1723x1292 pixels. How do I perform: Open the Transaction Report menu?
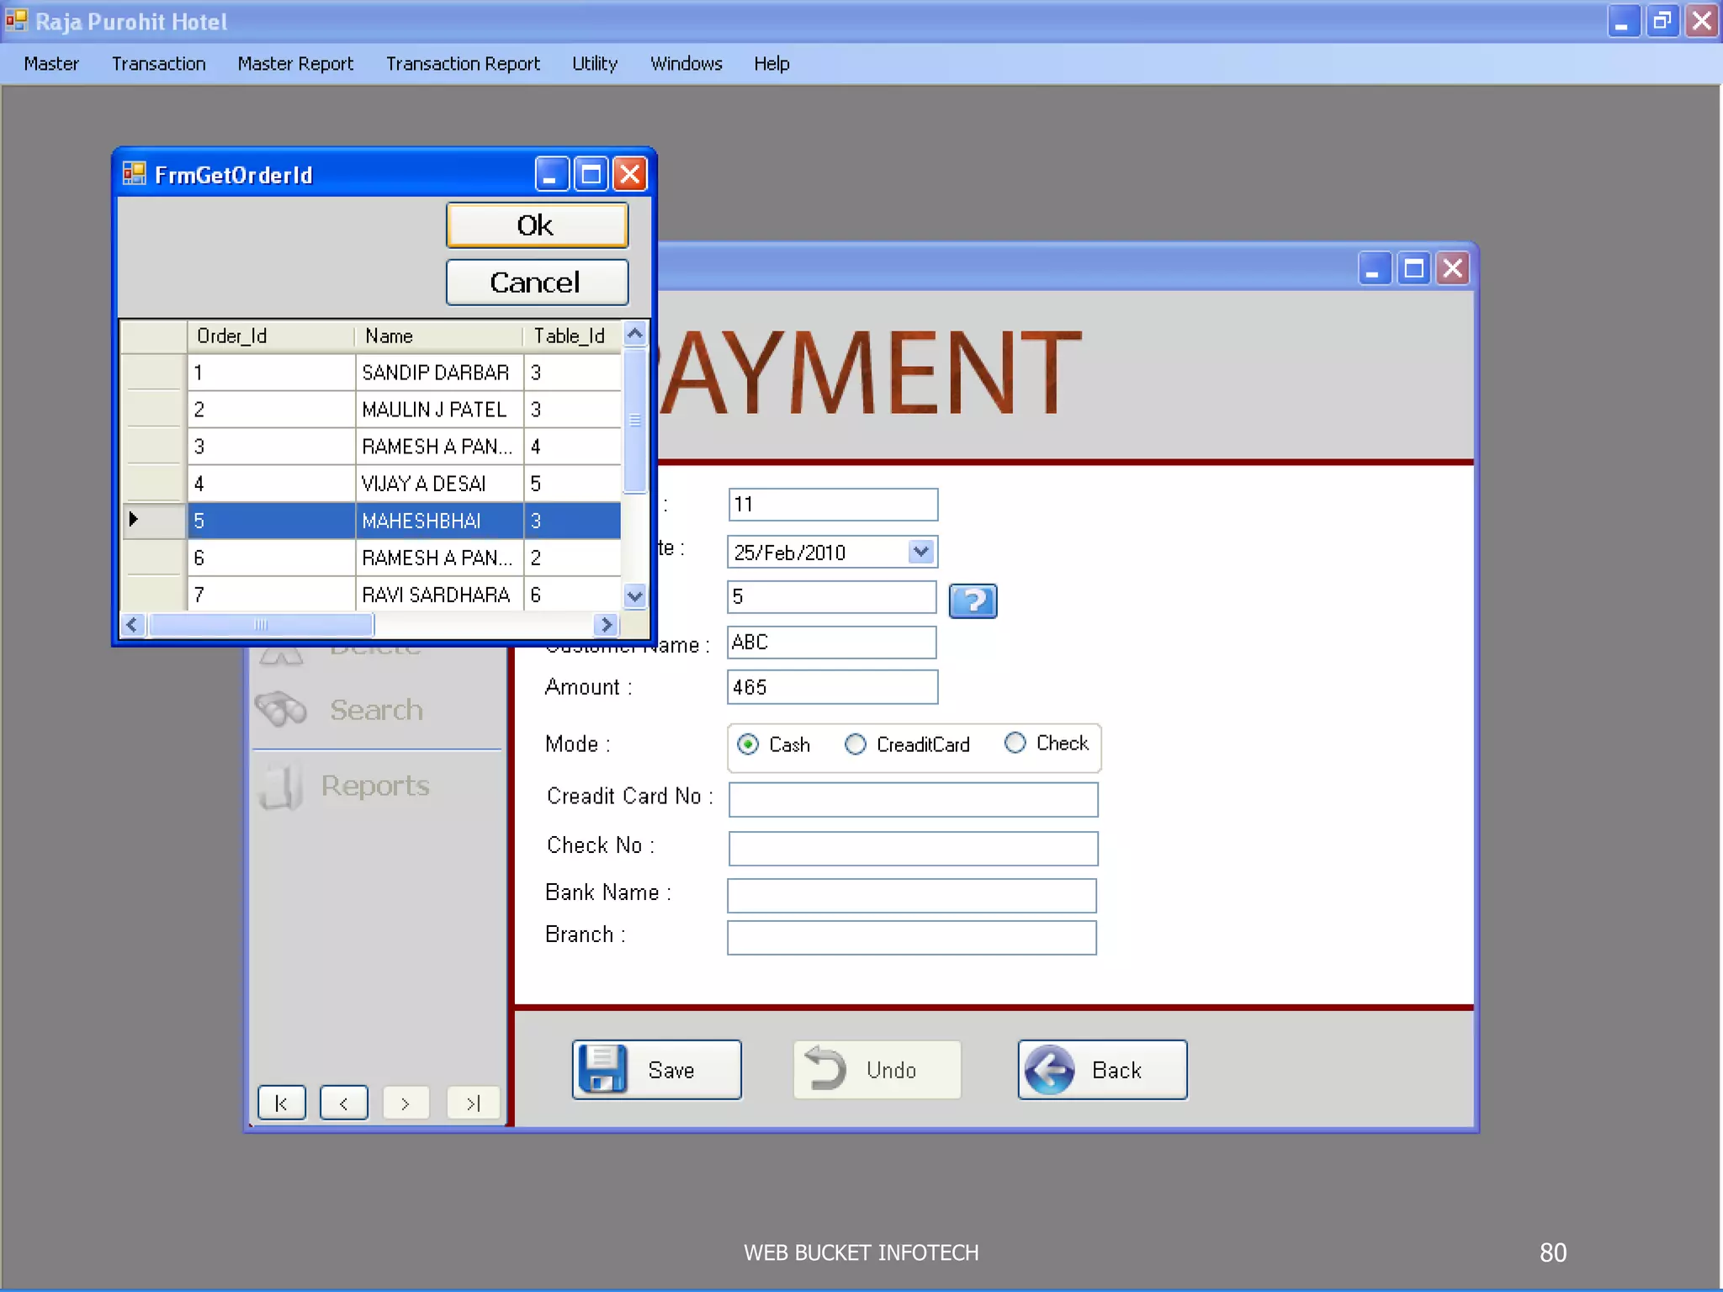(463, 64)
